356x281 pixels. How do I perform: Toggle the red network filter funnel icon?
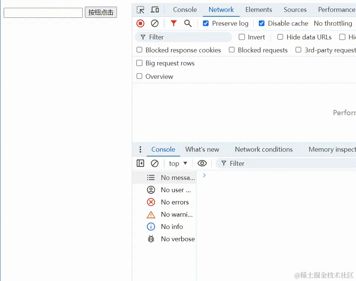[174, 23]
